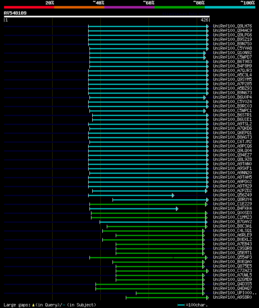Open the UniRef100_A9TSL2 entry
Viewport: 259px width, 308px height.
pyautogui.click(x=232, y=124)
